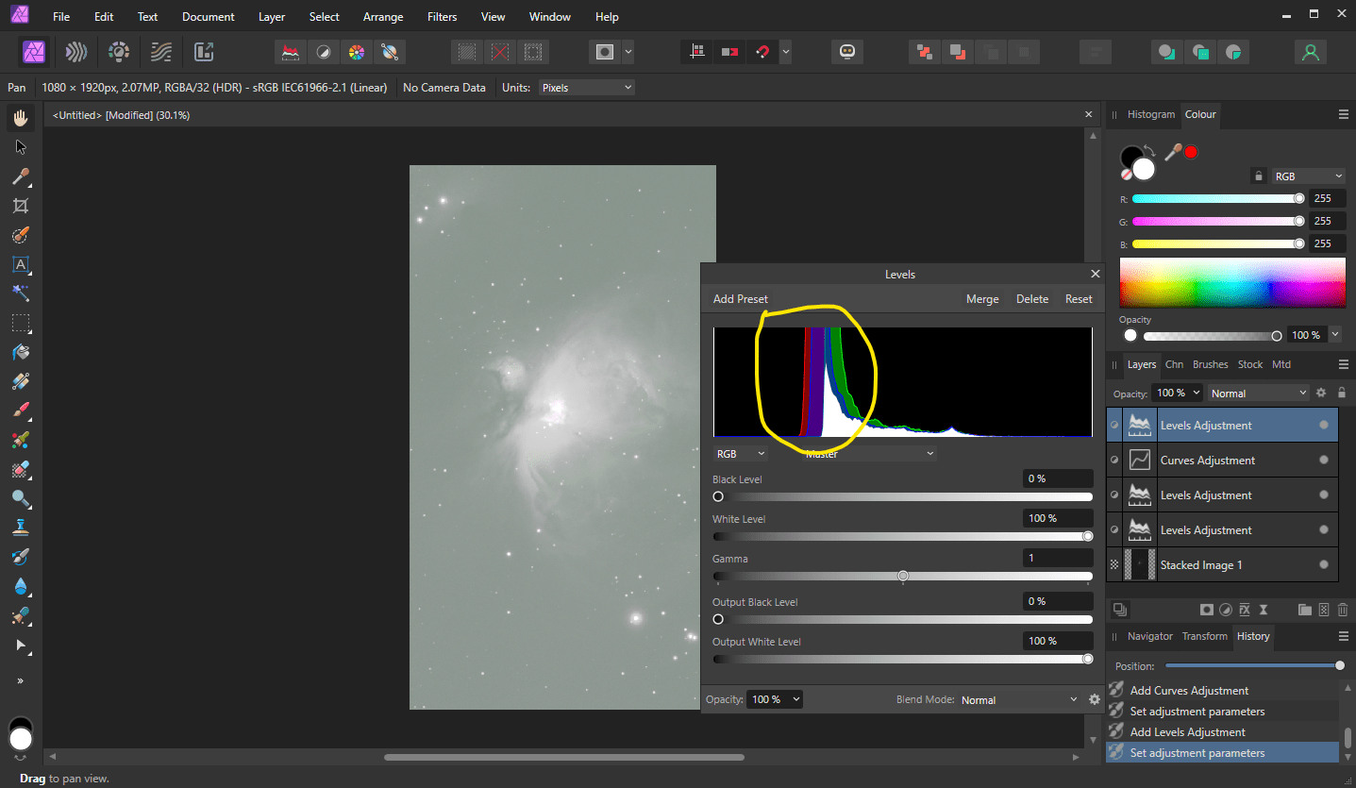Image resolution: width=1356 pixels, height=788 pixels.
Task: Select the Move tool arrow
Action: 21,147
